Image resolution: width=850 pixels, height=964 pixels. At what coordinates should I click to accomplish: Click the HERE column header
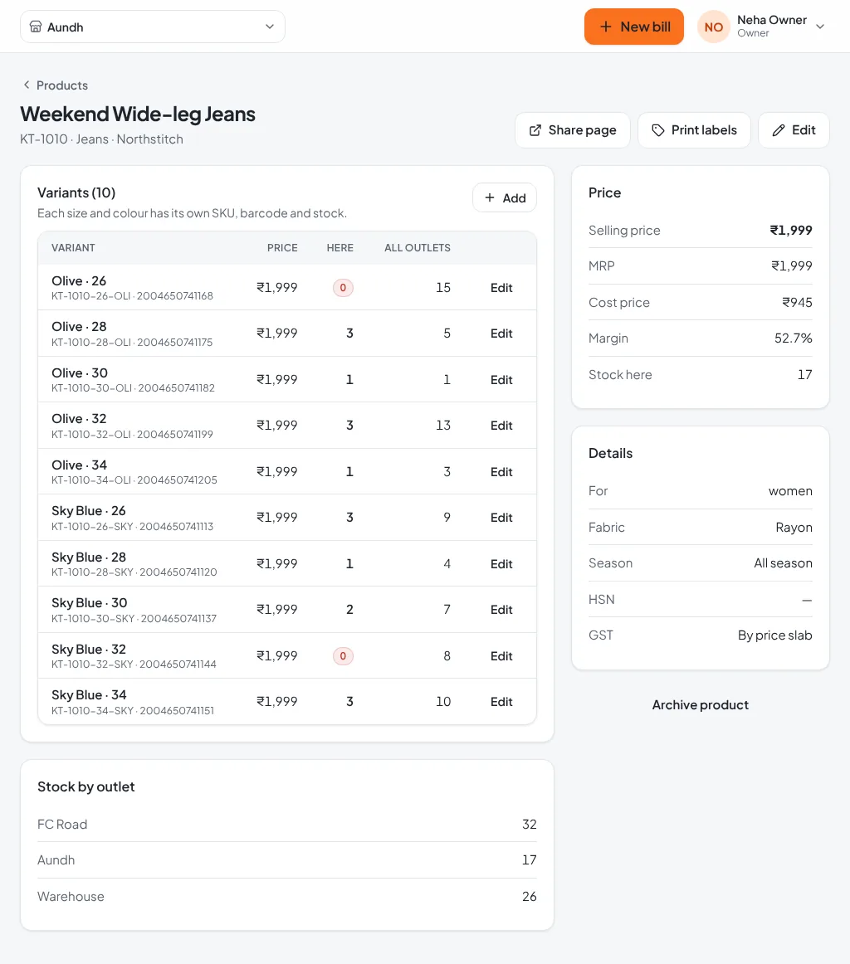point(340,248)
